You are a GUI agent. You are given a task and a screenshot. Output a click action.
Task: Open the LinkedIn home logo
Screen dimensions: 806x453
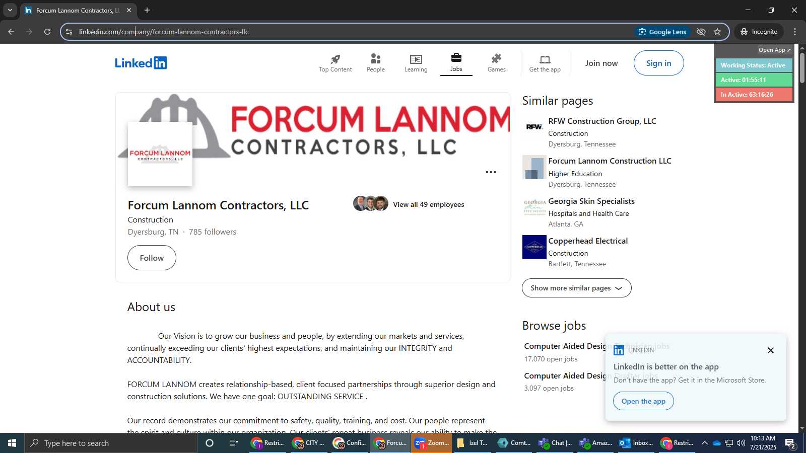[x=141, y=63]
